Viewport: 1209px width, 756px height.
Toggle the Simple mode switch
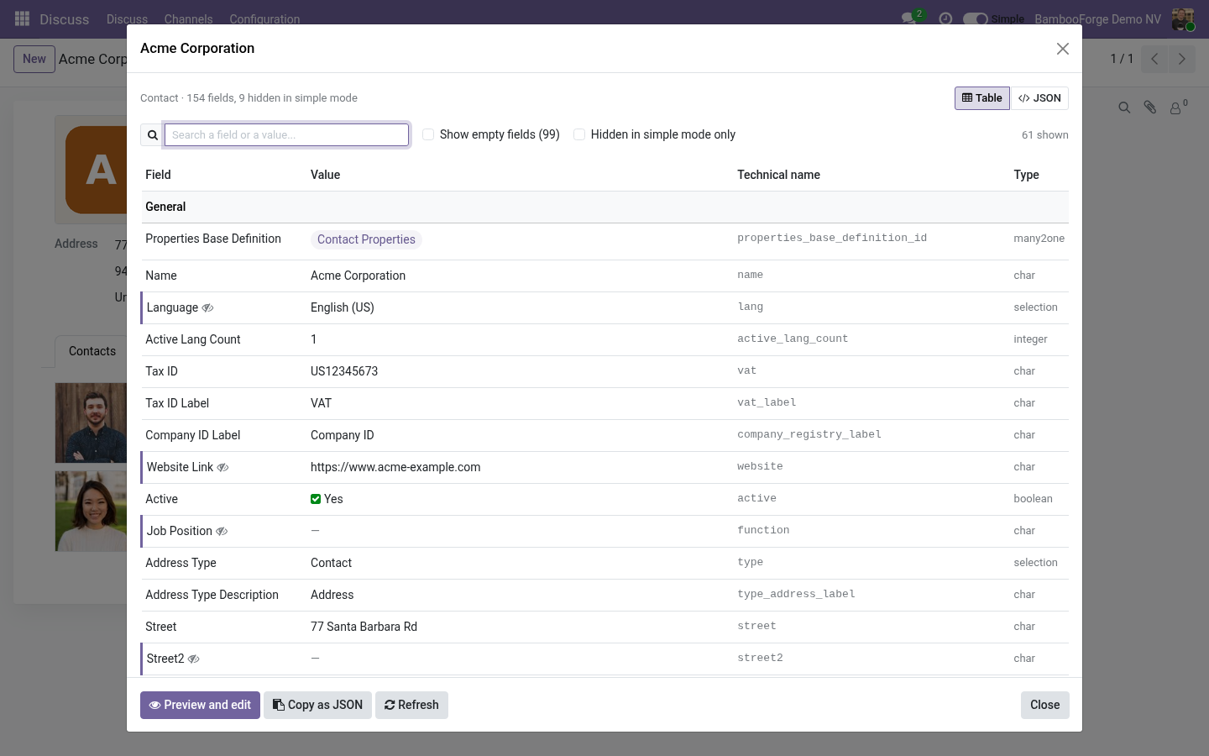coord(976,18)
